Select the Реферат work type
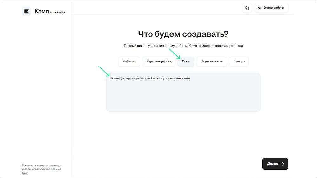Image resolution: width=317 pixels, height=178 pixels. coord(129,61)
